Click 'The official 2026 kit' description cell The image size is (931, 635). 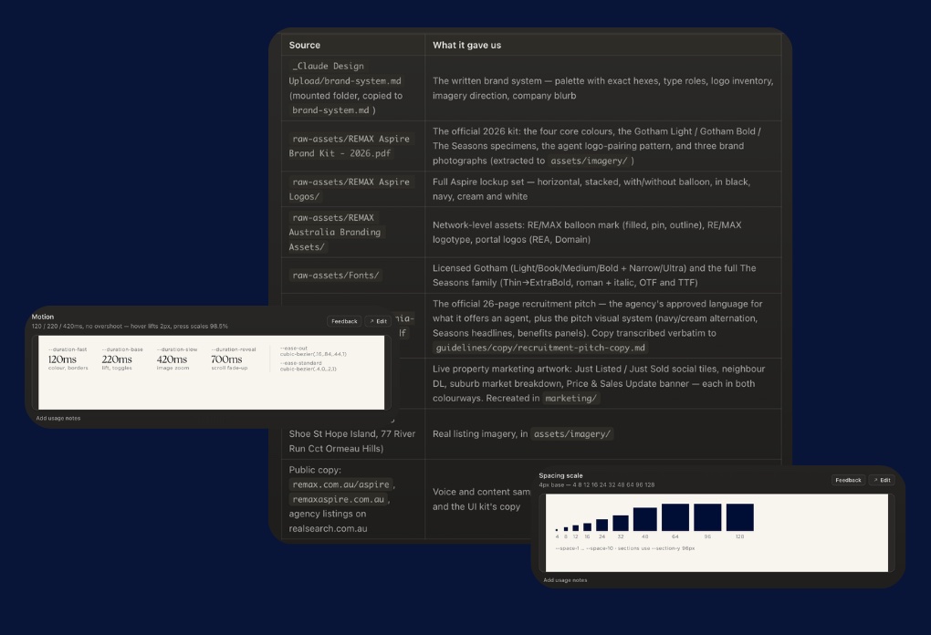click(602, 146)
